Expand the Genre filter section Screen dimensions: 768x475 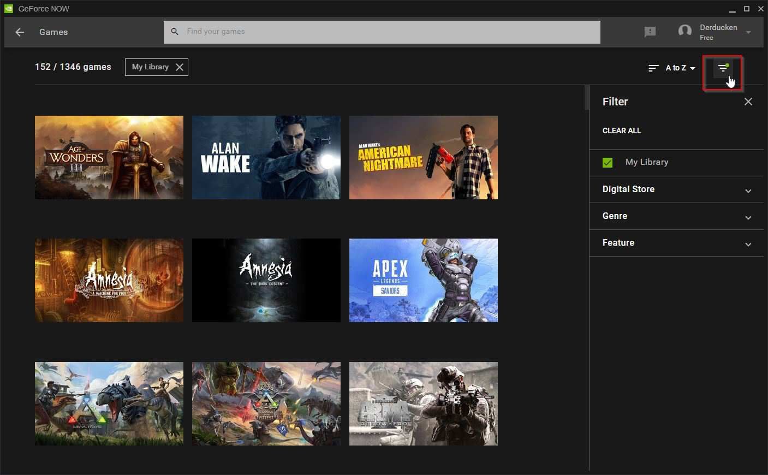[676, 216]
